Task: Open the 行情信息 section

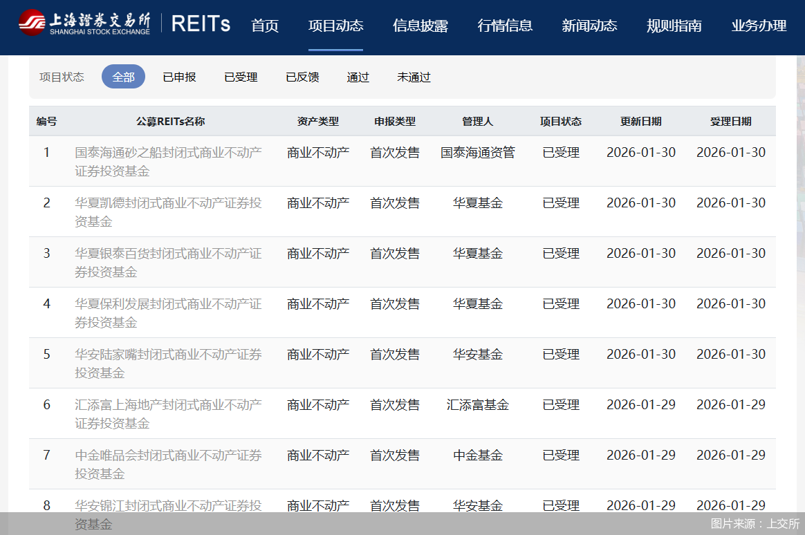Action: coord(506,26)
